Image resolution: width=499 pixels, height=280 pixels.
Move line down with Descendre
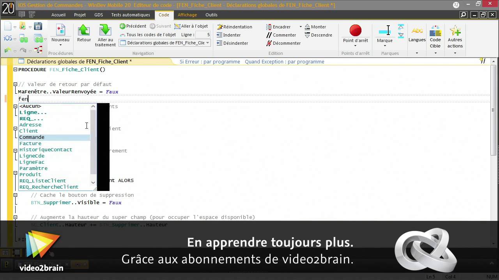(319, 35)
